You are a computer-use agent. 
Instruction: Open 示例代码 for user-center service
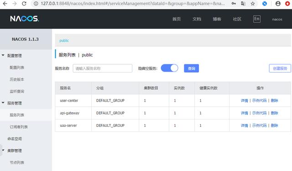(x=259, y=100)
